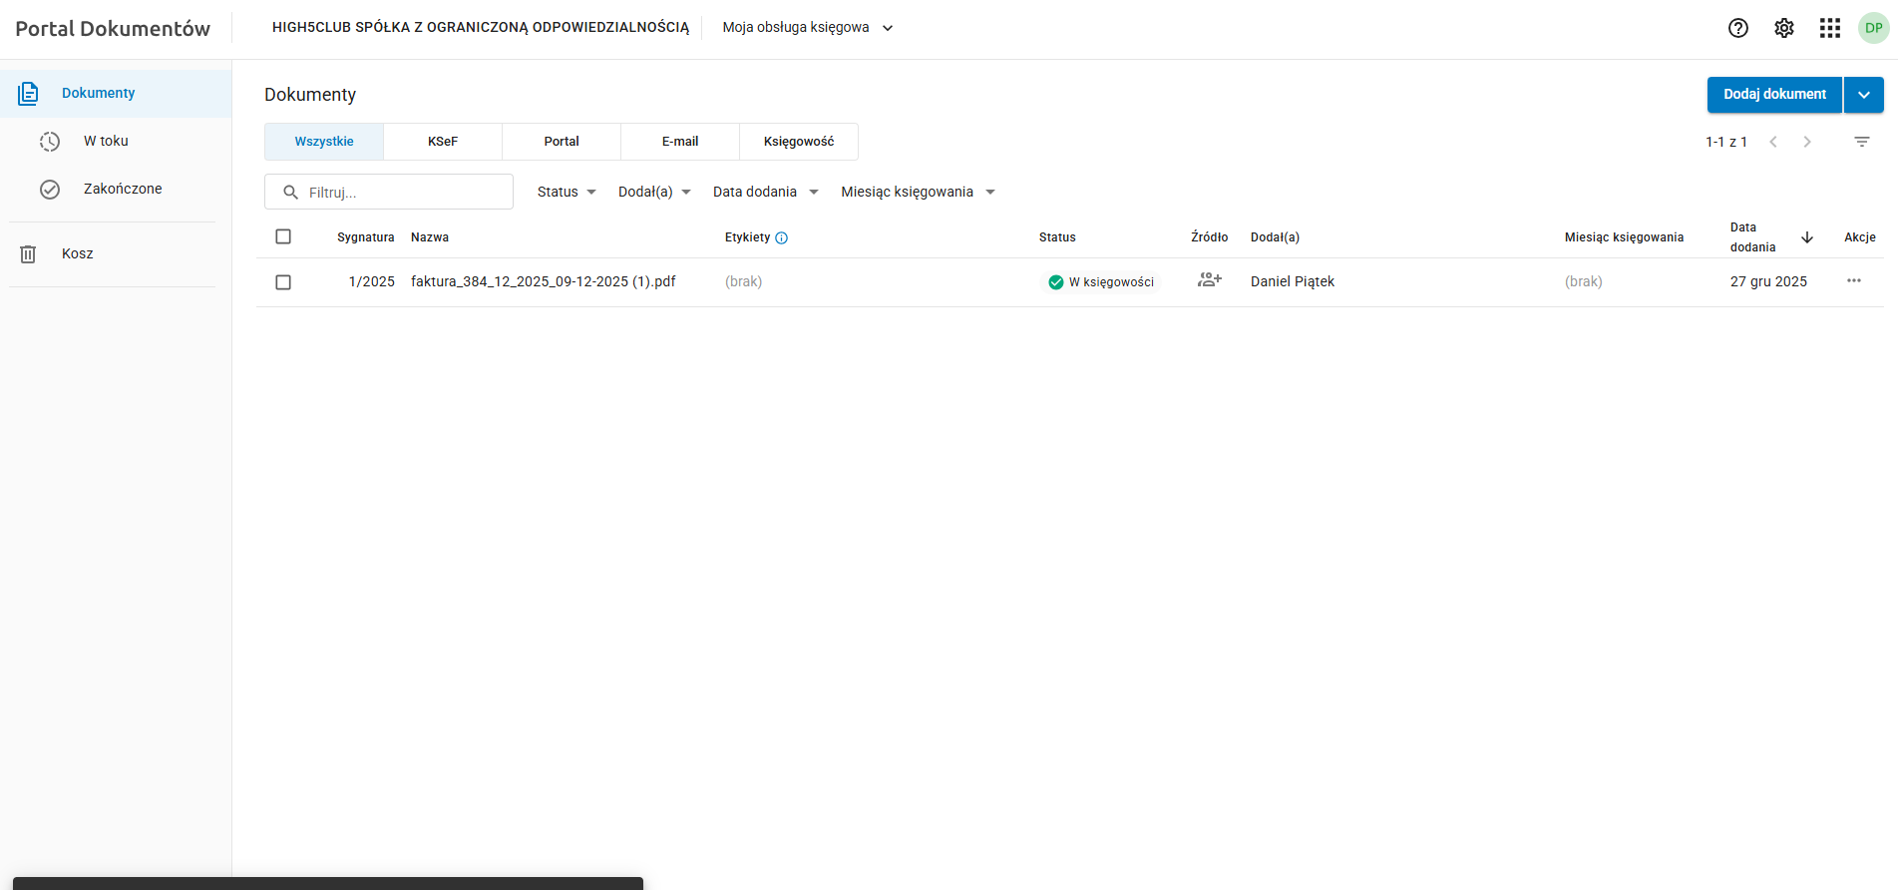Open the apps grid launcher icon
This screenshot has width=1898, height=890.
[x=1830, y=28]
